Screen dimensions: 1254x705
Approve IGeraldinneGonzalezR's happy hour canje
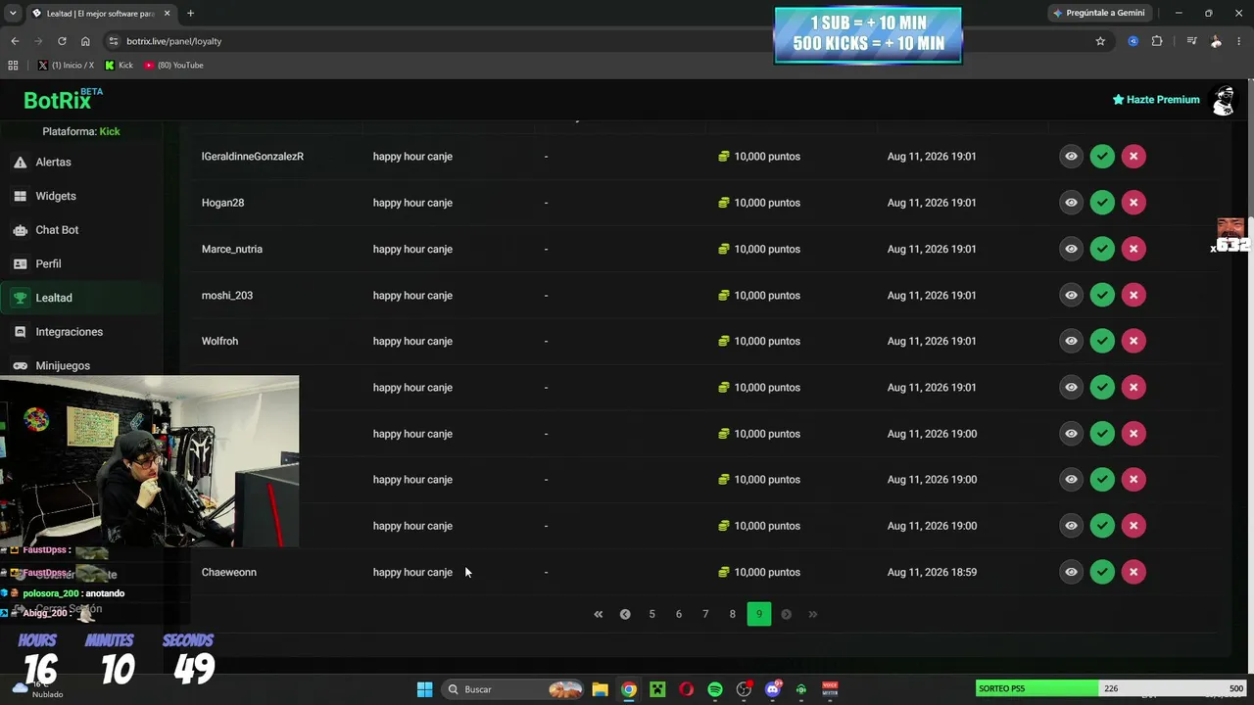point(1102,156)
